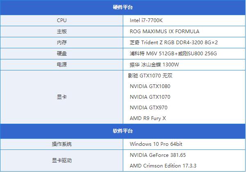The height and width of the screenshot is (172, 246).
Task: Click the NVIDIA GTX1080 line
Action: [150, 86]
